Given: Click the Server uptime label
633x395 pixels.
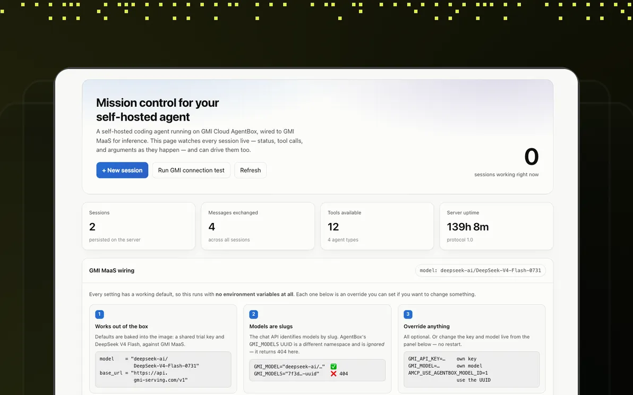Looking at the screenshot, I should click(463, 212).
